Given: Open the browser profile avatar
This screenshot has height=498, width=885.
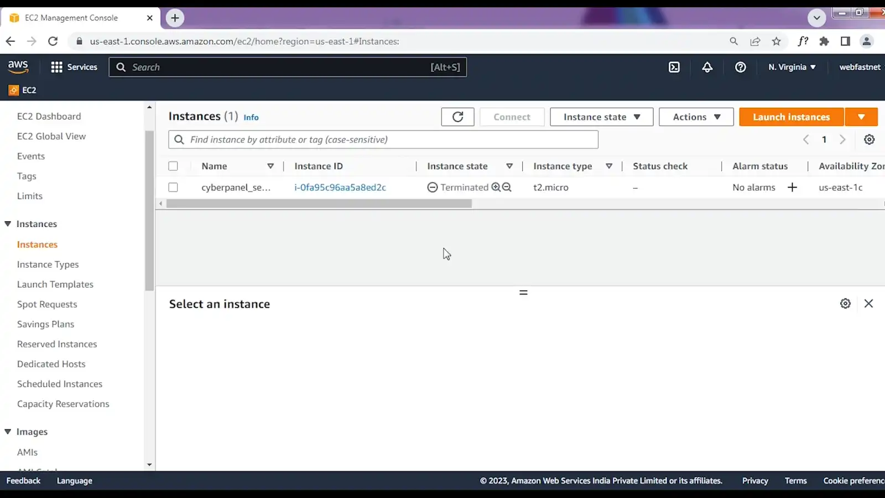Looking at the screenshot, I should click(867, 41).
